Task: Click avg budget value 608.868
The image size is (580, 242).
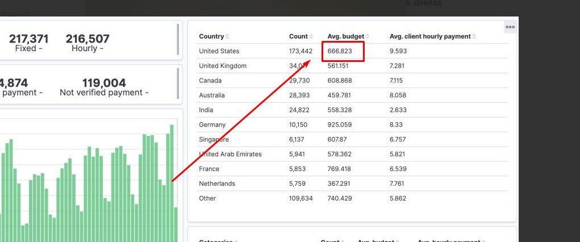Action: click(x=340, y=81)
